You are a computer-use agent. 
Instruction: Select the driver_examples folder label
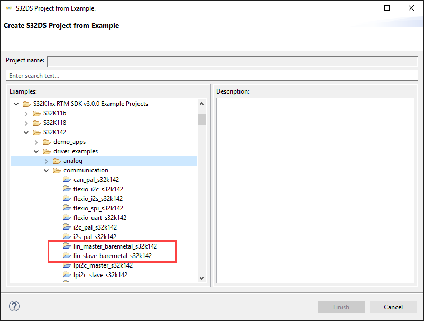pyautogui.click(x=76, y=151)
